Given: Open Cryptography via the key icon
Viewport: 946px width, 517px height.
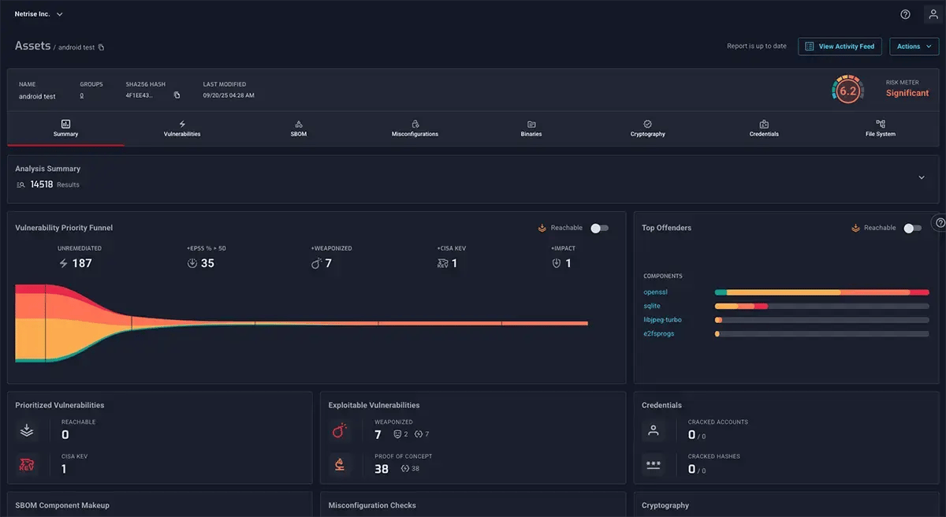Looking at the screenshot, I should click(x=647, y=125).
